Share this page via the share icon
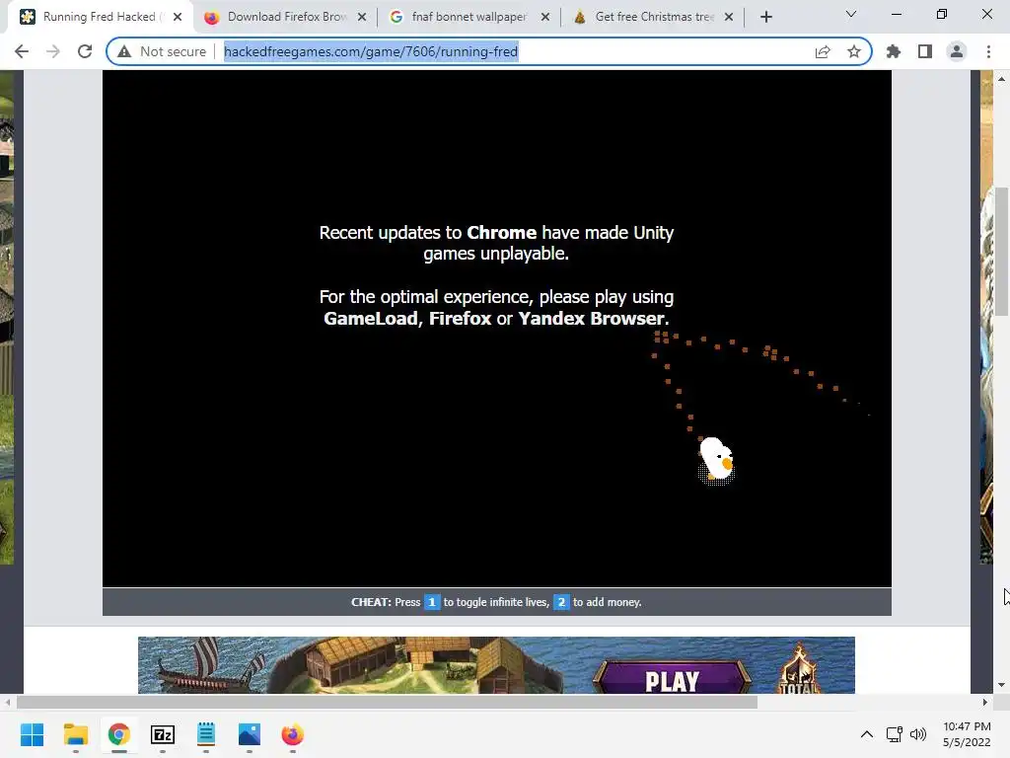 823,51
